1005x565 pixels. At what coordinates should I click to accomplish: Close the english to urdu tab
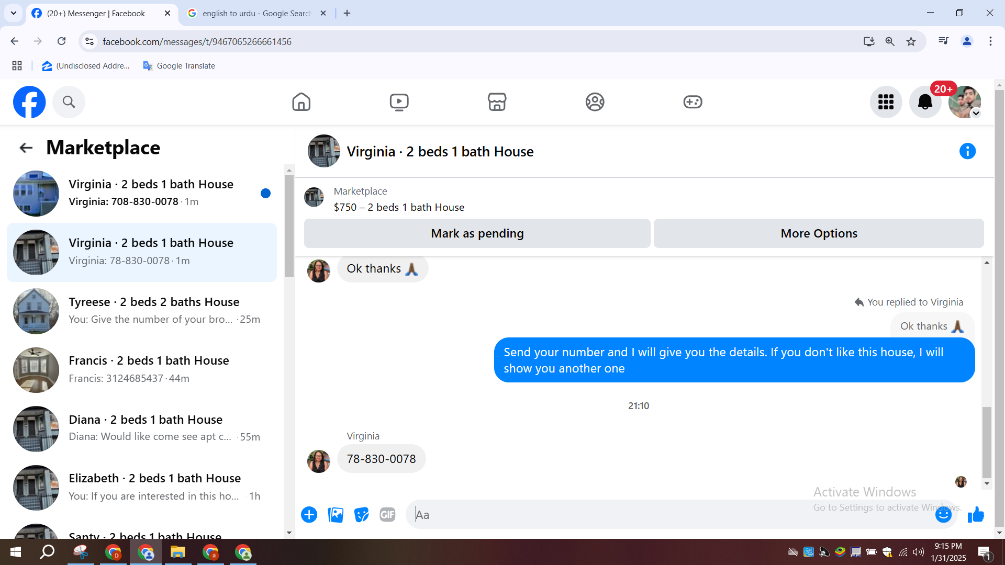323,13
